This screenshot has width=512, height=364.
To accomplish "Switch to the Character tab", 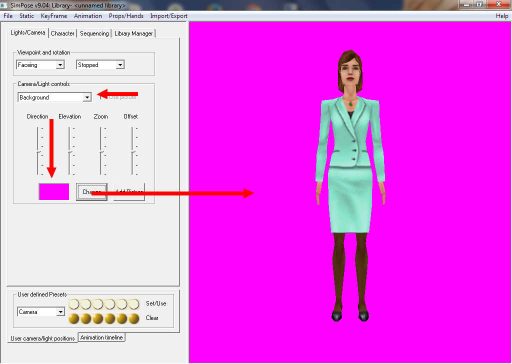I will (62, 33).
